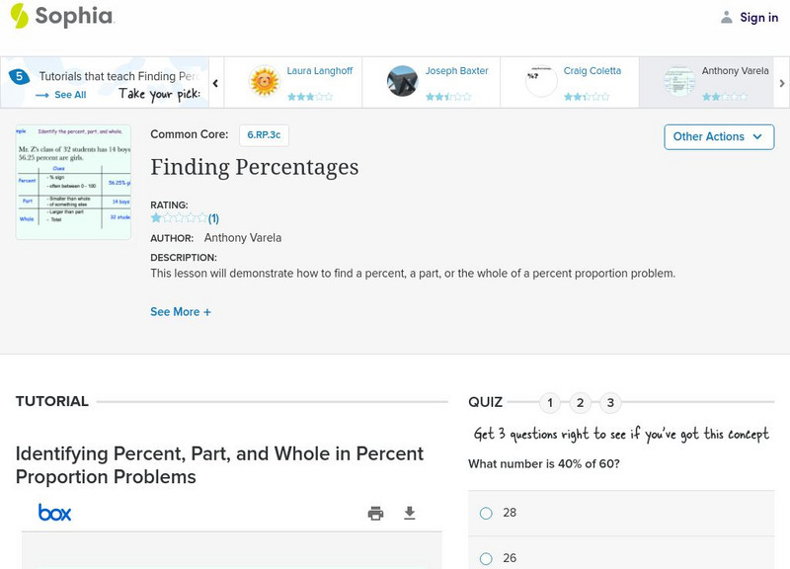Click Laura Langhoff's sun avatar
Viewport: 790px width, 569px height.
pos(264,81)
